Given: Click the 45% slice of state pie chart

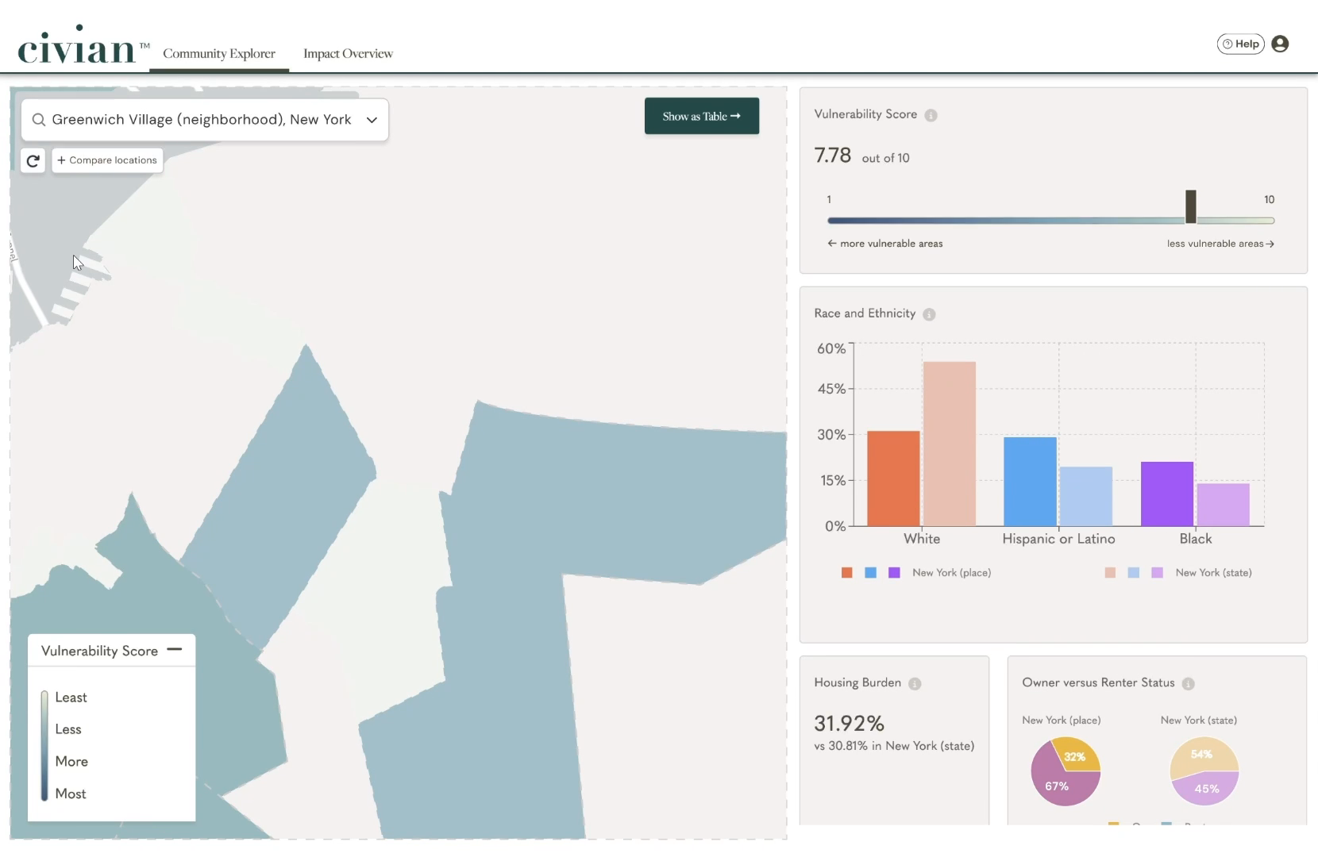Looking at the screenshot, I should (1206, 789).
